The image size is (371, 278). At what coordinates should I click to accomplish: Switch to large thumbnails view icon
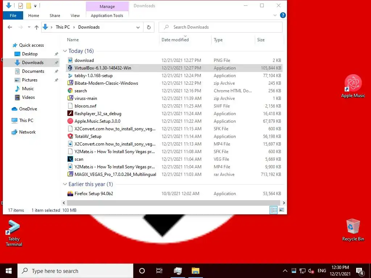pos(282,210)
